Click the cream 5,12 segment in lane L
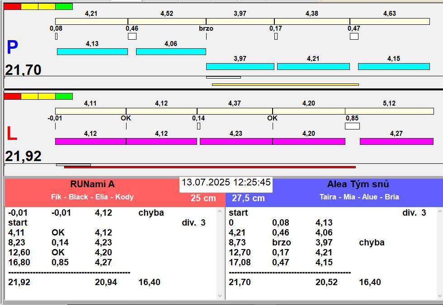The width and height of the screenshot is (443, 305). click(x=389, y=111)
